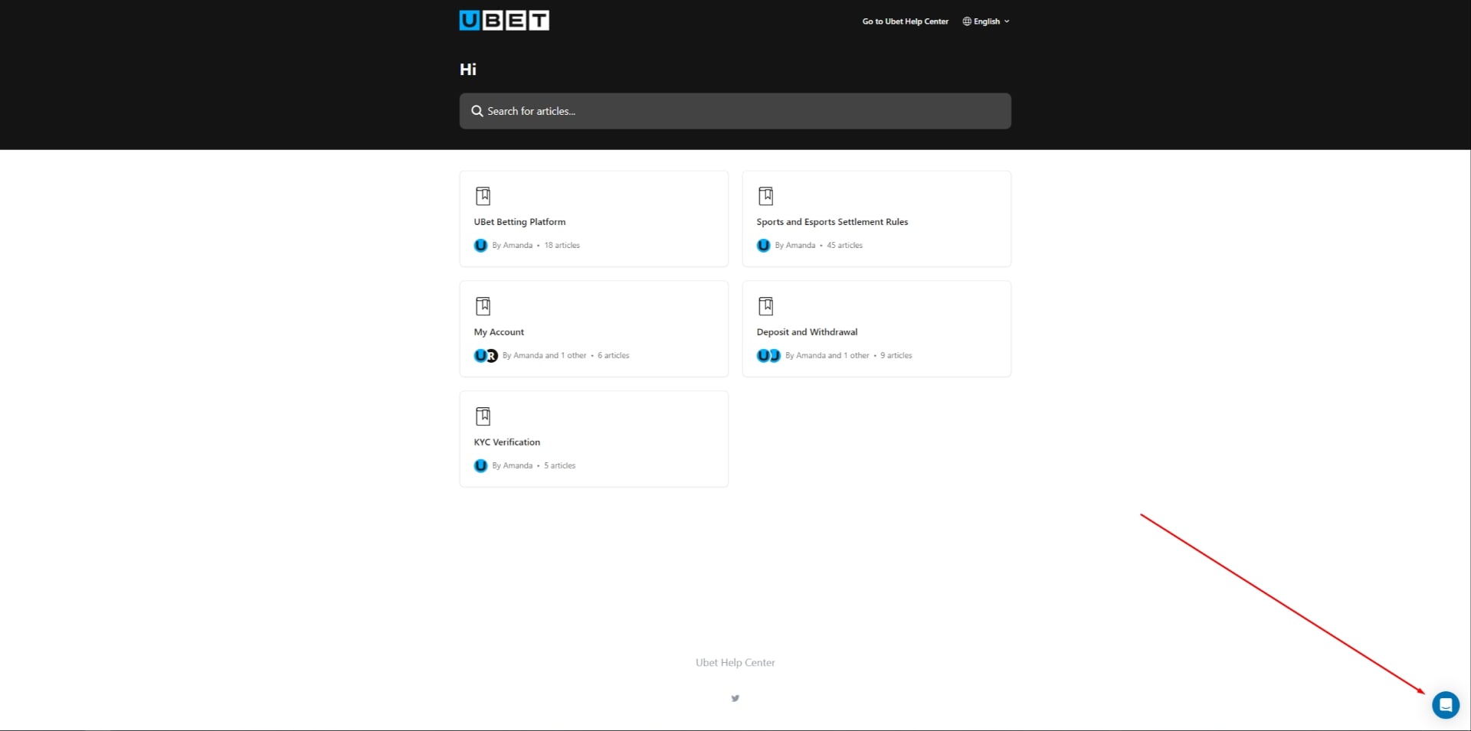Click the author avatars under My Account
Screen dimensions: 1471x731
(486, 356)
